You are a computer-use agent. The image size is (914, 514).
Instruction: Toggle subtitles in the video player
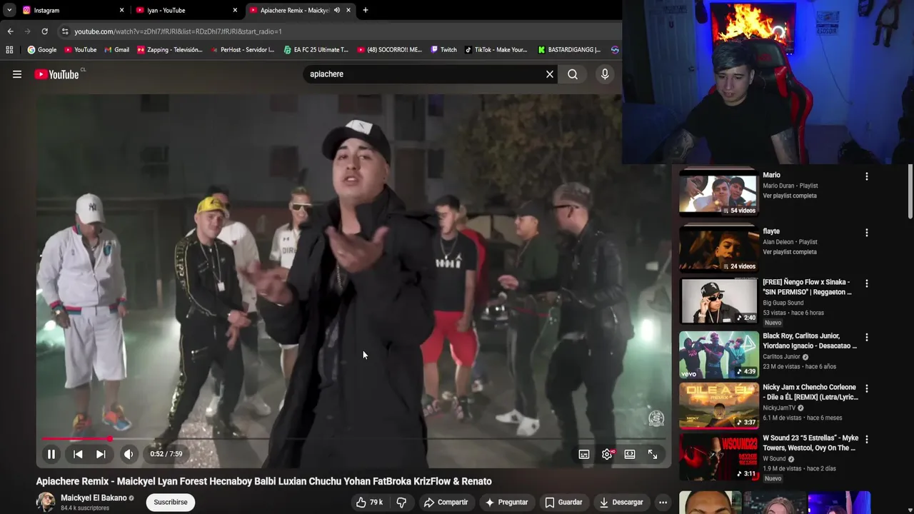[584, 454]
